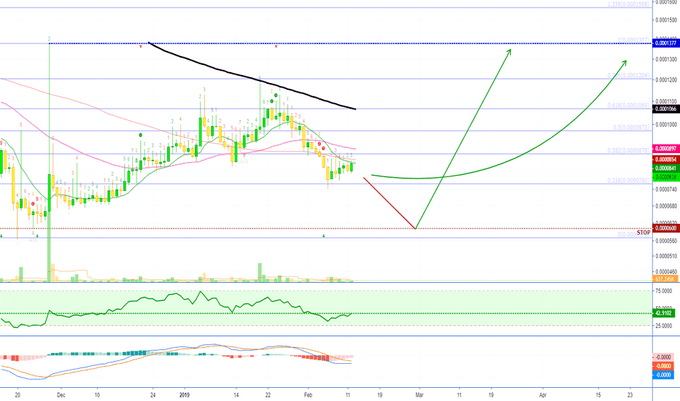Click the 0.382(0.0000878) Fibonacci level label

coord(629,150)
